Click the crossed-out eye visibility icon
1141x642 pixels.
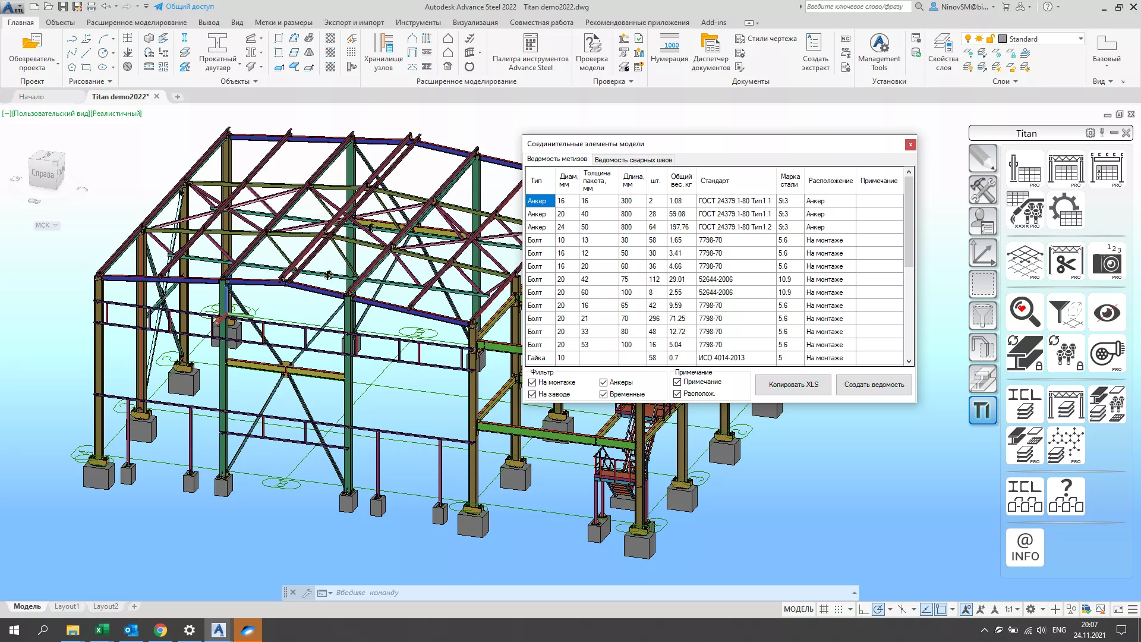[x=1107, y=313]
